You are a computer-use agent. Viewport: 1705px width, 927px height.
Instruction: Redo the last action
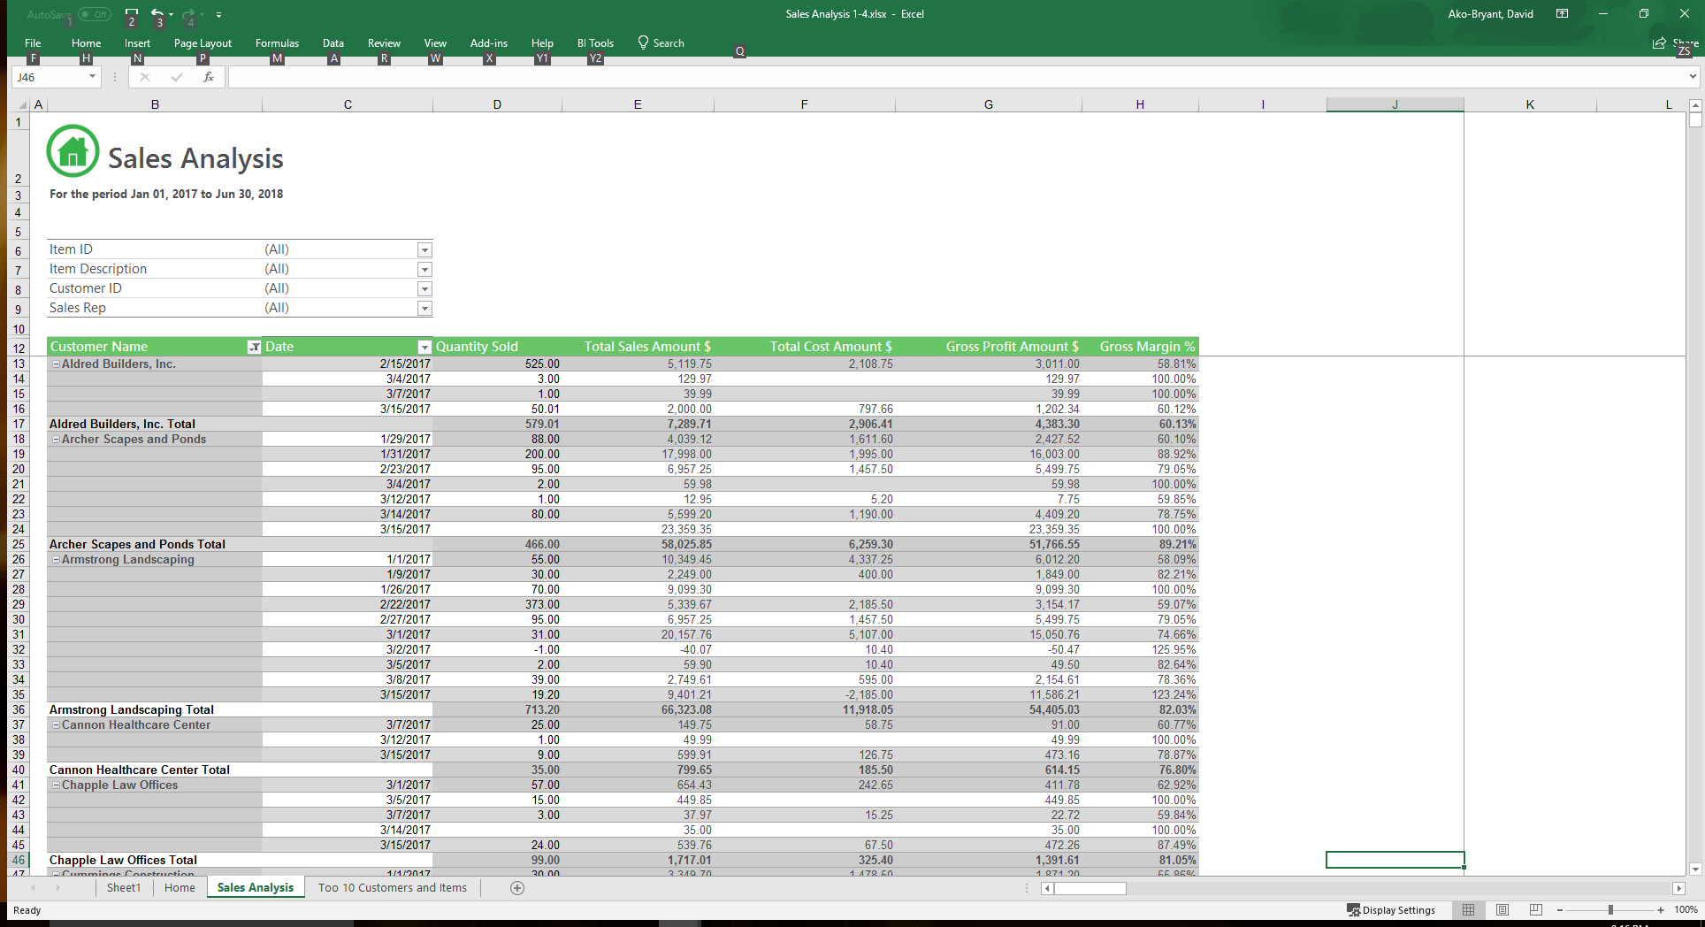tap(187, 14)
